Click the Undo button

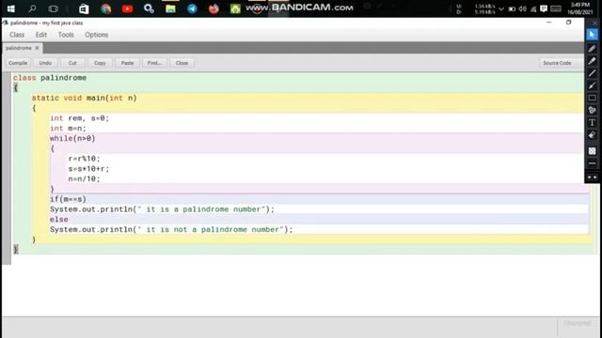pos(45,63)
